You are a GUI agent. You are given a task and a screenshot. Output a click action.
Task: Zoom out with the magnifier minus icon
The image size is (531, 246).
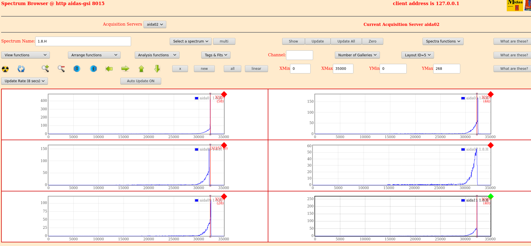click(61, 68)
